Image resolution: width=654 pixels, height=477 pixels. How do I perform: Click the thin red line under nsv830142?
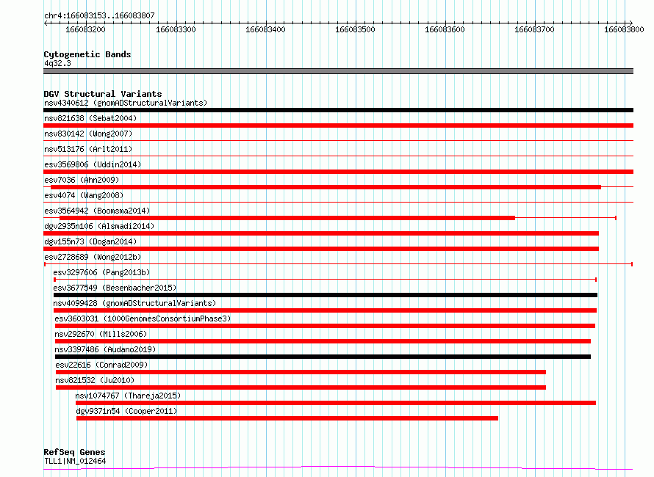click(338, 141)
